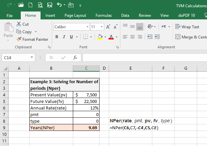Open Font group dialog launcher
This screenshot has width=207, height=146.
click(117, 47)
